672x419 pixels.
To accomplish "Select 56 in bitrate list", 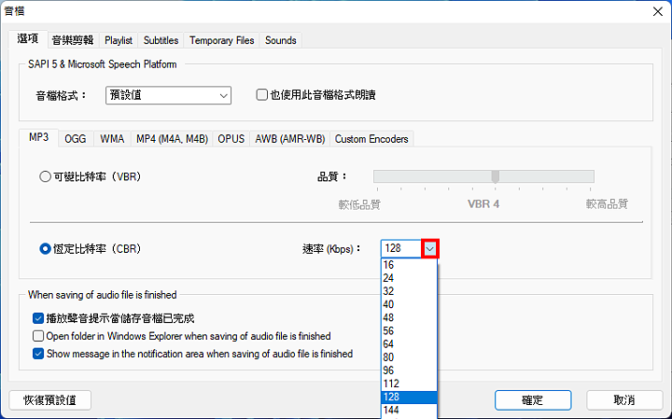I will (409, 330).
